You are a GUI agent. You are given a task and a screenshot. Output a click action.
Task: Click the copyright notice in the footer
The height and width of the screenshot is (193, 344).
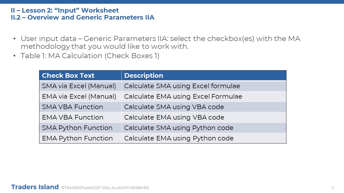click(x=105, y=188)
